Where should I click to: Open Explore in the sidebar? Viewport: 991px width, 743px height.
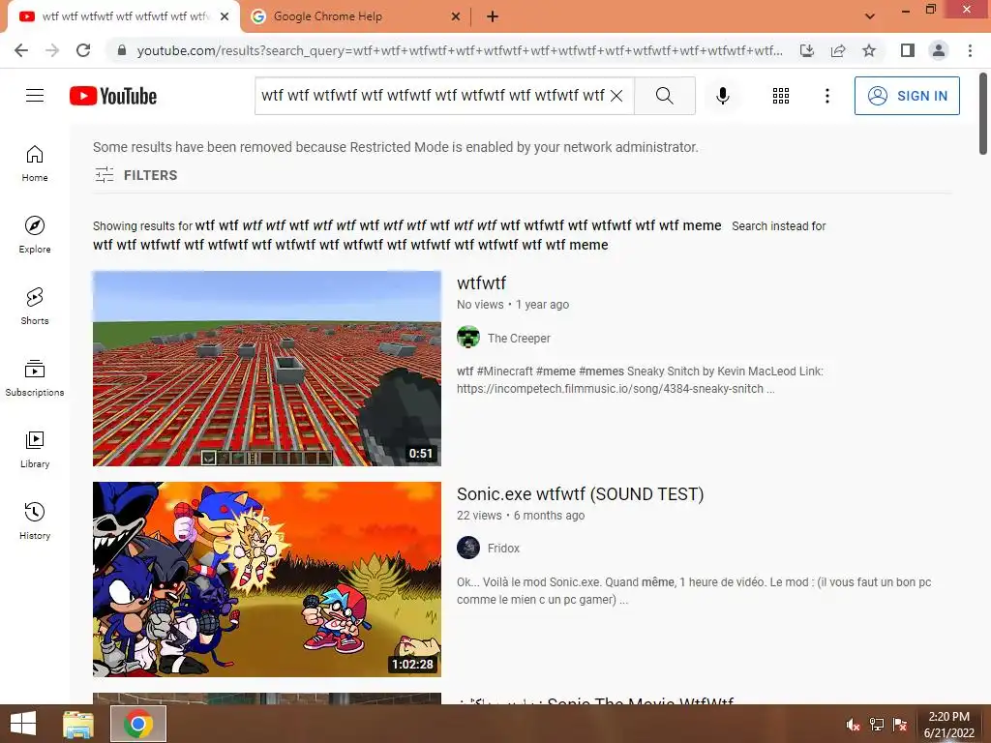click(35, 234)
